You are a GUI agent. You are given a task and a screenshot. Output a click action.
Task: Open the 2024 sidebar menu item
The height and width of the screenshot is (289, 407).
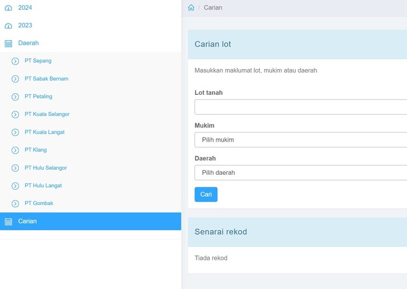click(x=25, y=8)
